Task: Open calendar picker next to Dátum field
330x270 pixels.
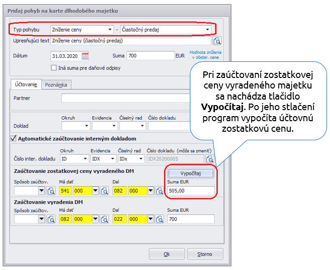Action: (85, 56)
